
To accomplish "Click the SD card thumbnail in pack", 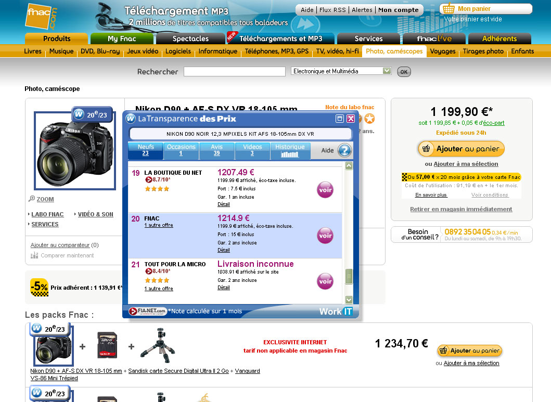I will pos(107,345).
